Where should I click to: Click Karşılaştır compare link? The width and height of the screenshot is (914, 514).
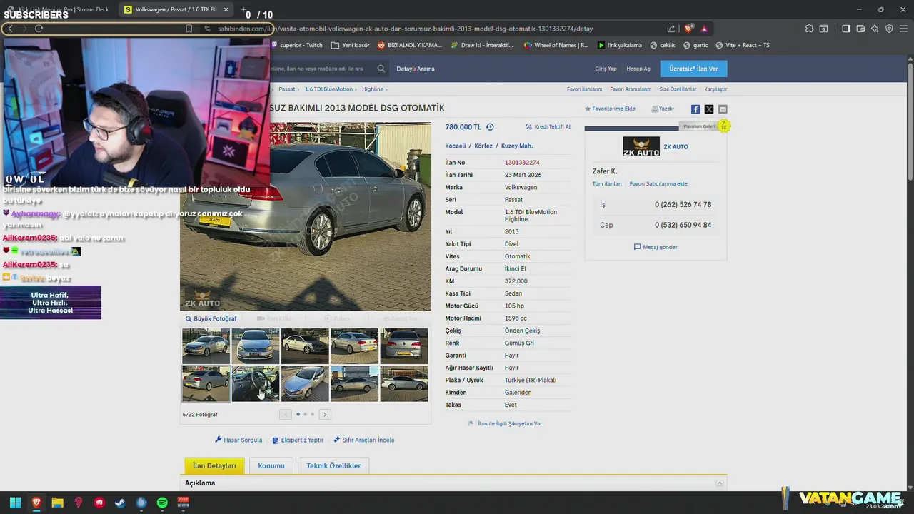click(715, 89)
